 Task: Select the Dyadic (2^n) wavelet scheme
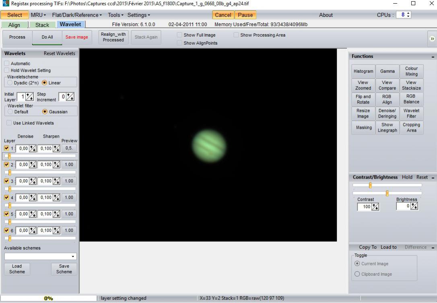[10, 83]
